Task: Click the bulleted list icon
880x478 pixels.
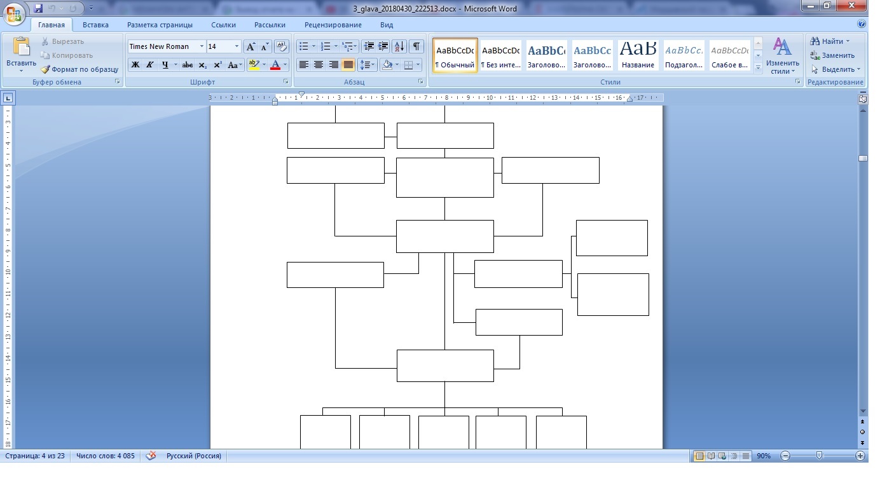Action: coord(304,46)
